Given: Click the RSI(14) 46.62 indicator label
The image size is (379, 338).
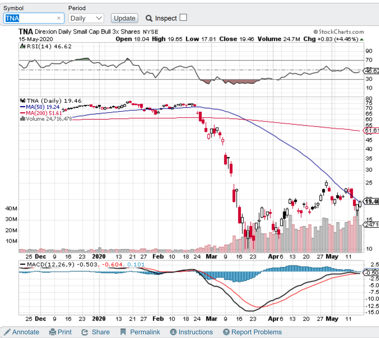Looking at the screenshot, I should (x=49, y=46).
